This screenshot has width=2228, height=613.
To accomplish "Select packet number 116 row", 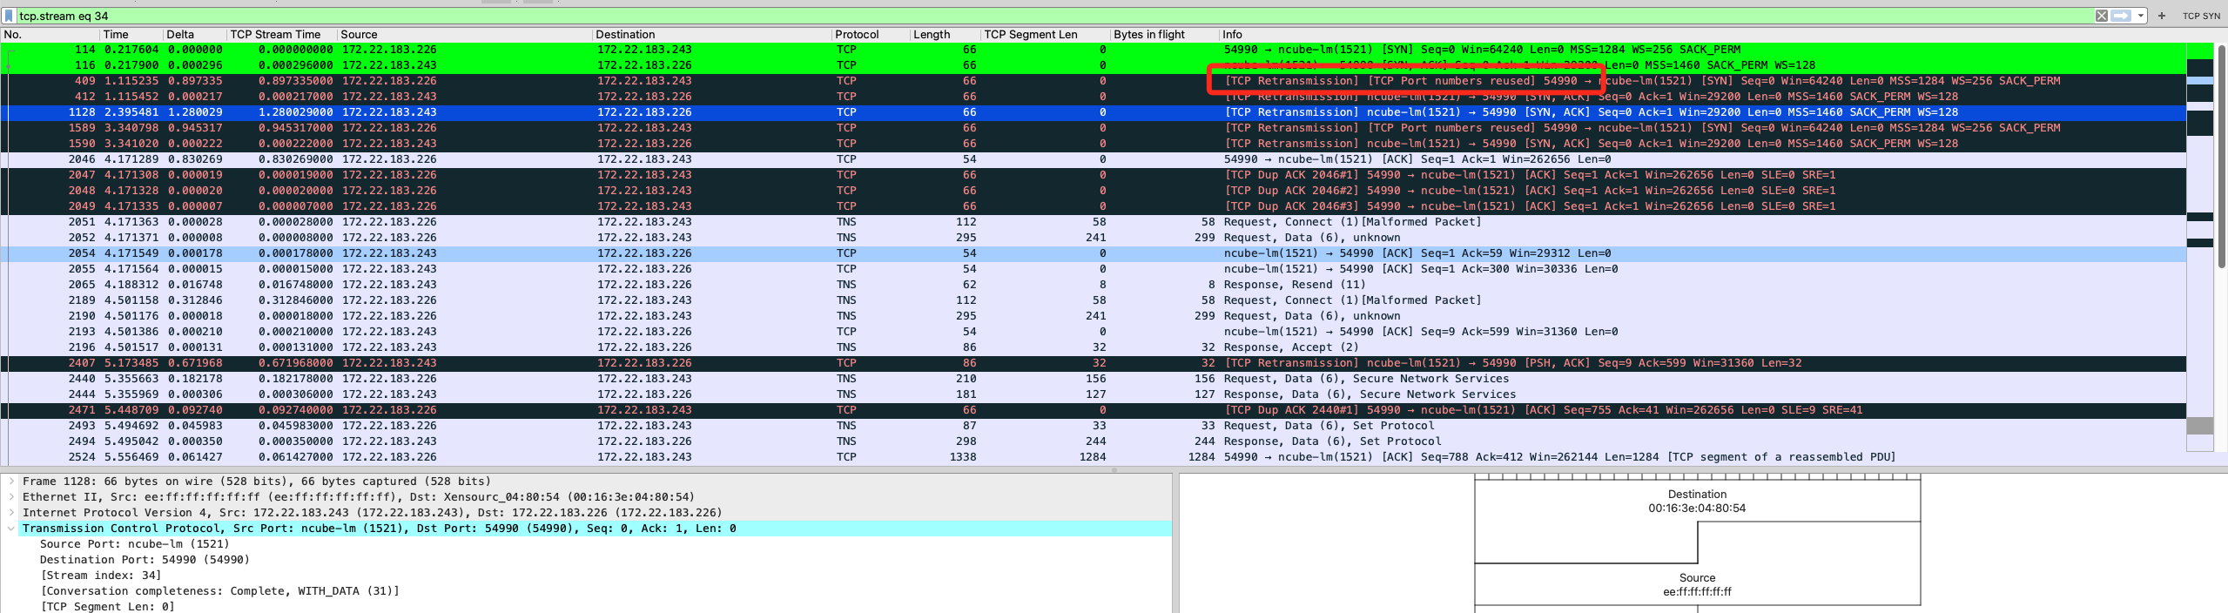I will tap(1093, 65).
